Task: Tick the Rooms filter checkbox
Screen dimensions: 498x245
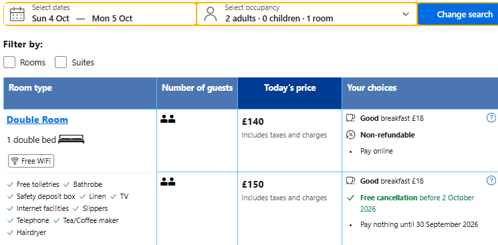Action: (x=9, y=62)
